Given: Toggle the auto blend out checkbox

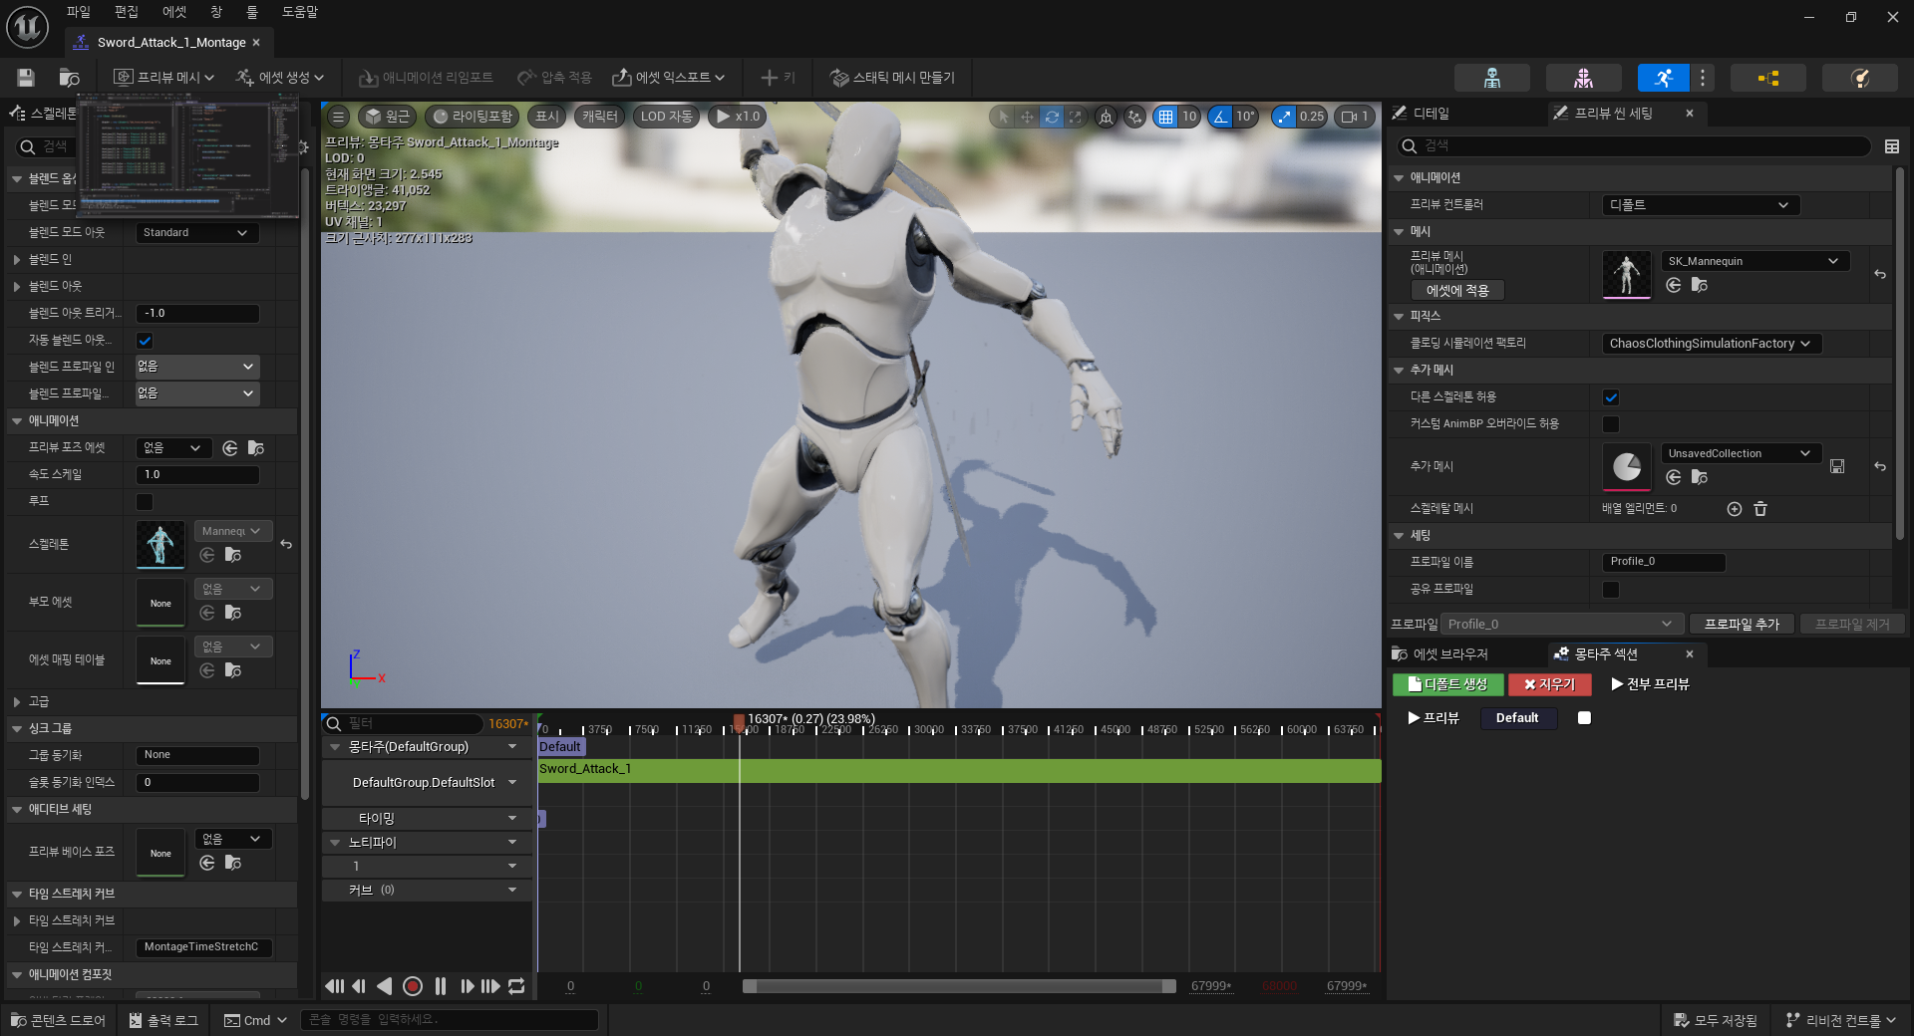Looking at the screenshot, I should coord(145,341).
